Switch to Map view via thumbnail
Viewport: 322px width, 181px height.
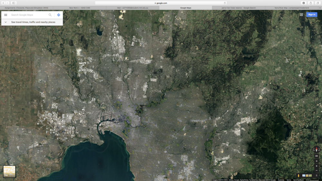tap(9, 172)
